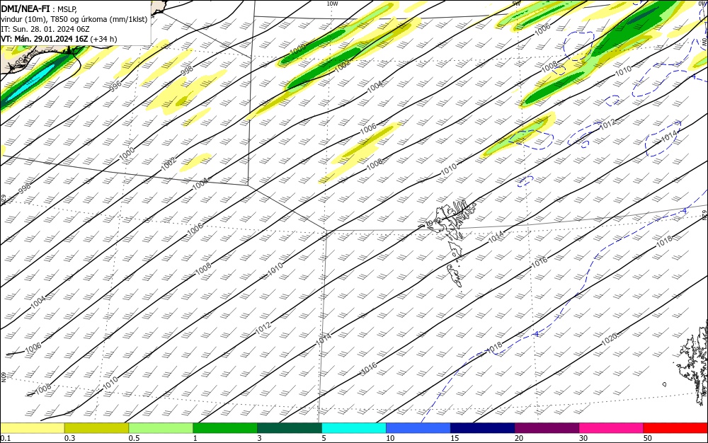The height and width of the screenshot is (443, 708).
Task: Select the green 1–3 legend color block
Action: 225,428
